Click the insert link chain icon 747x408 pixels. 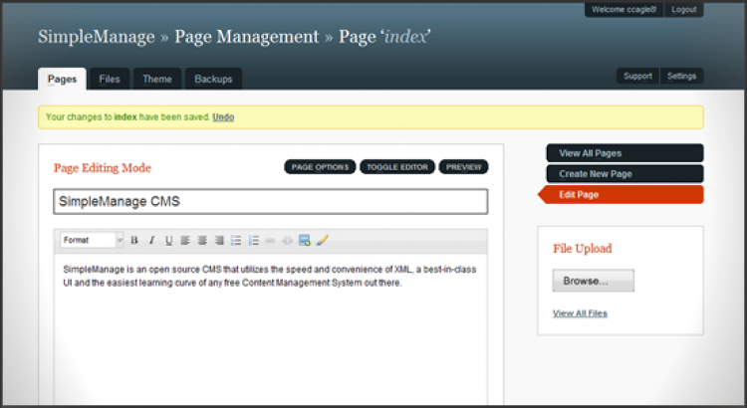click(x=270, y=241)
